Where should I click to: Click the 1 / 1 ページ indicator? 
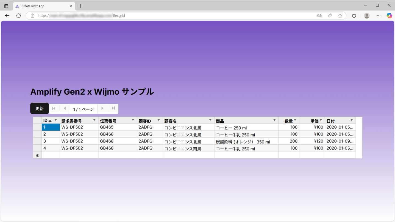84,109
